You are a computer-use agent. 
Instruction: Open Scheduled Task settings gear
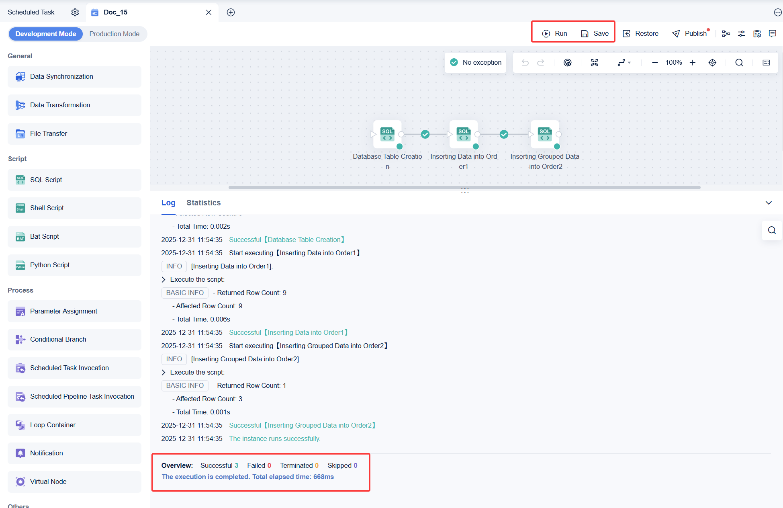pyautogui.click(x=75, y=12)
